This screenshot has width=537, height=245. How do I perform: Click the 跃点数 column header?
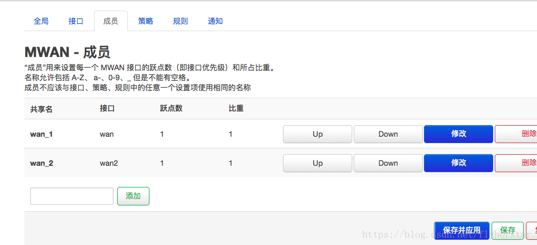click(171, 109)
